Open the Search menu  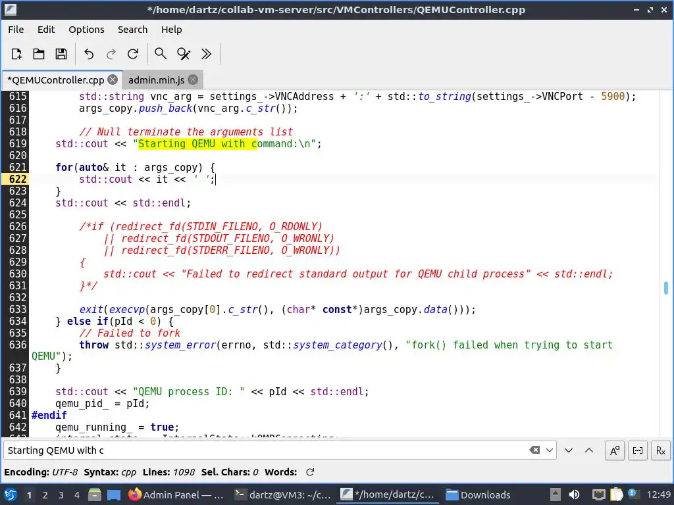tap(132, 30)
